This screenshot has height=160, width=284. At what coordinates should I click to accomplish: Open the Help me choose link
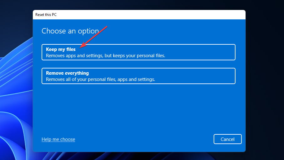[58, 139]
